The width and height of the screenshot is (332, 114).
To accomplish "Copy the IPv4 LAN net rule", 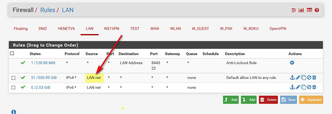I will tap(304, 78).
